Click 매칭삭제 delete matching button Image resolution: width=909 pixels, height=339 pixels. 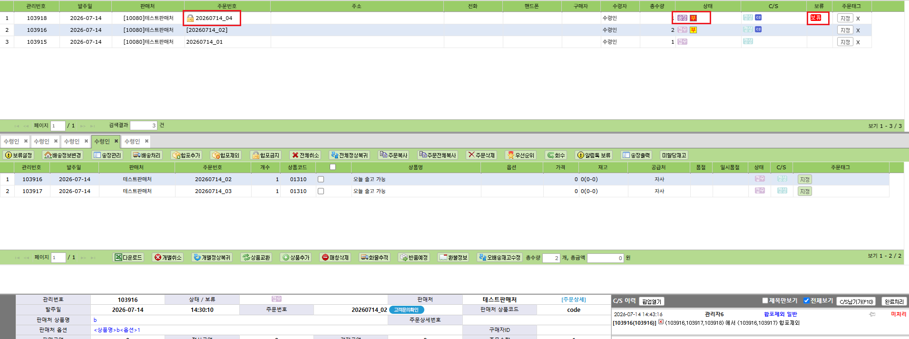tap(335, 257)
